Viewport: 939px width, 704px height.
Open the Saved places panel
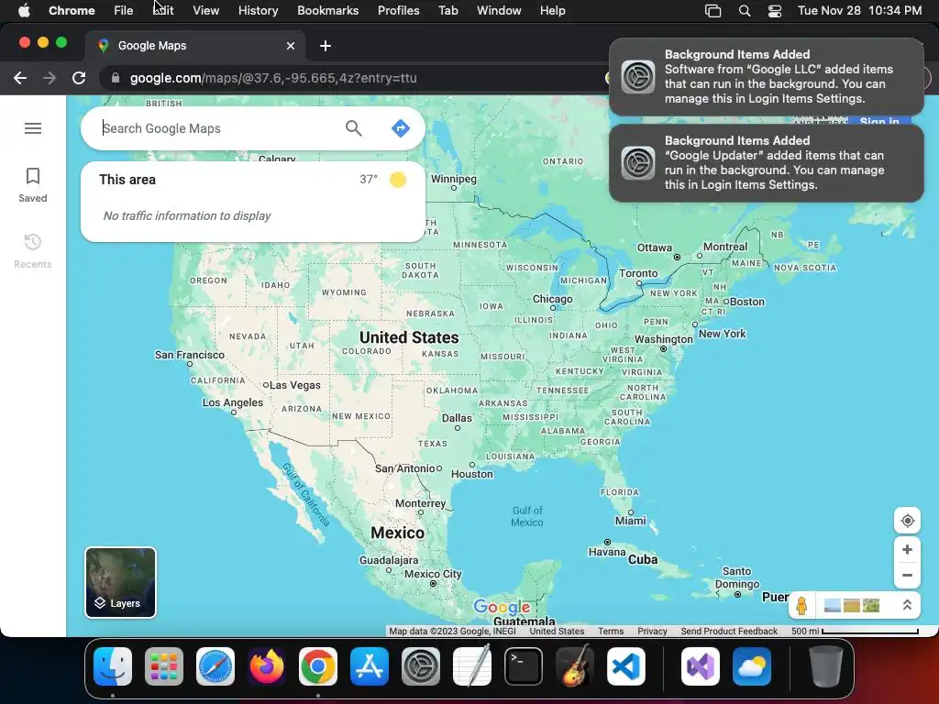(x=33, y=185)
